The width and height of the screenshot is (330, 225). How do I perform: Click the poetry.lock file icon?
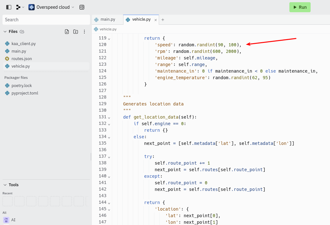pos(7,85)
